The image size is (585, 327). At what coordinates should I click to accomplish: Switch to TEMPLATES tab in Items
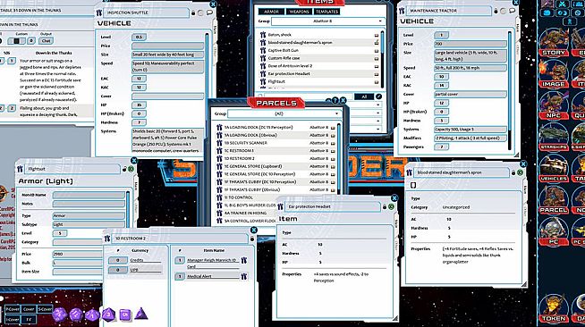click(x=326, y=12)
